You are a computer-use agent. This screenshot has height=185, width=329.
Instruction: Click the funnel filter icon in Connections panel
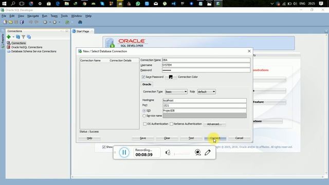(x=24, y=37)
